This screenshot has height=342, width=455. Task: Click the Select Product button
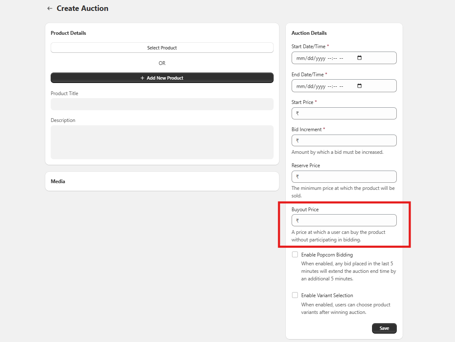point(162,48)
